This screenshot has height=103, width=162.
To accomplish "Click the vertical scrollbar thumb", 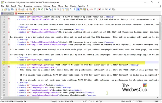I will [160, 31].
